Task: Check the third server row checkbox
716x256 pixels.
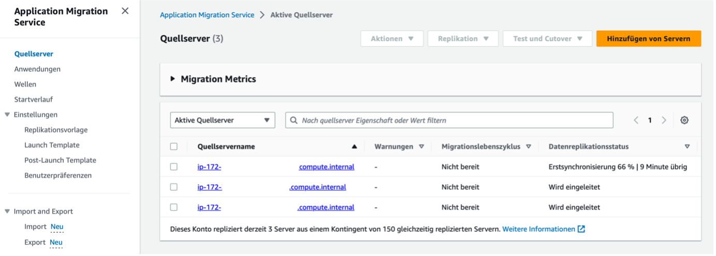Action: 174,207
